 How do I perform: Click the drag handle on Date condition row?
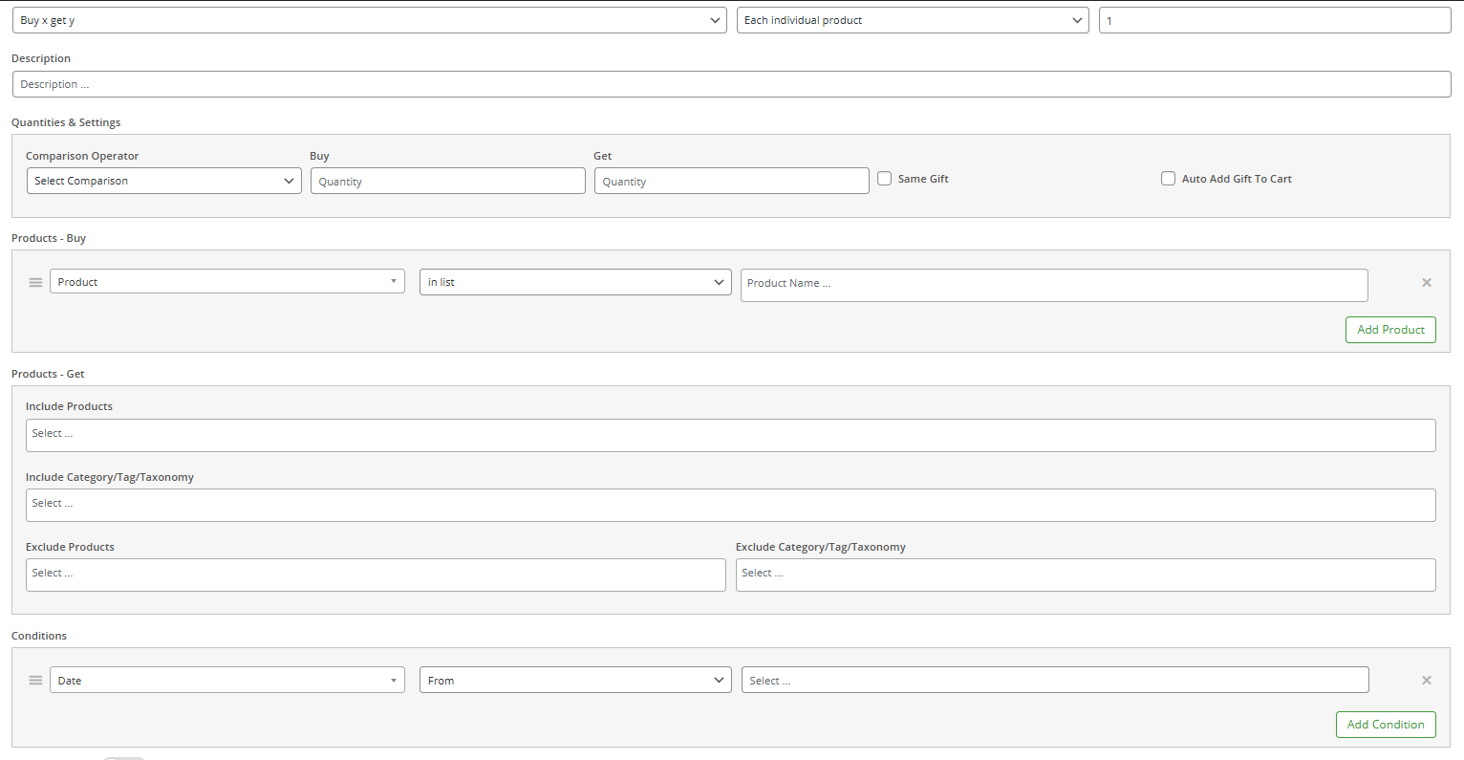click(35, 681)
